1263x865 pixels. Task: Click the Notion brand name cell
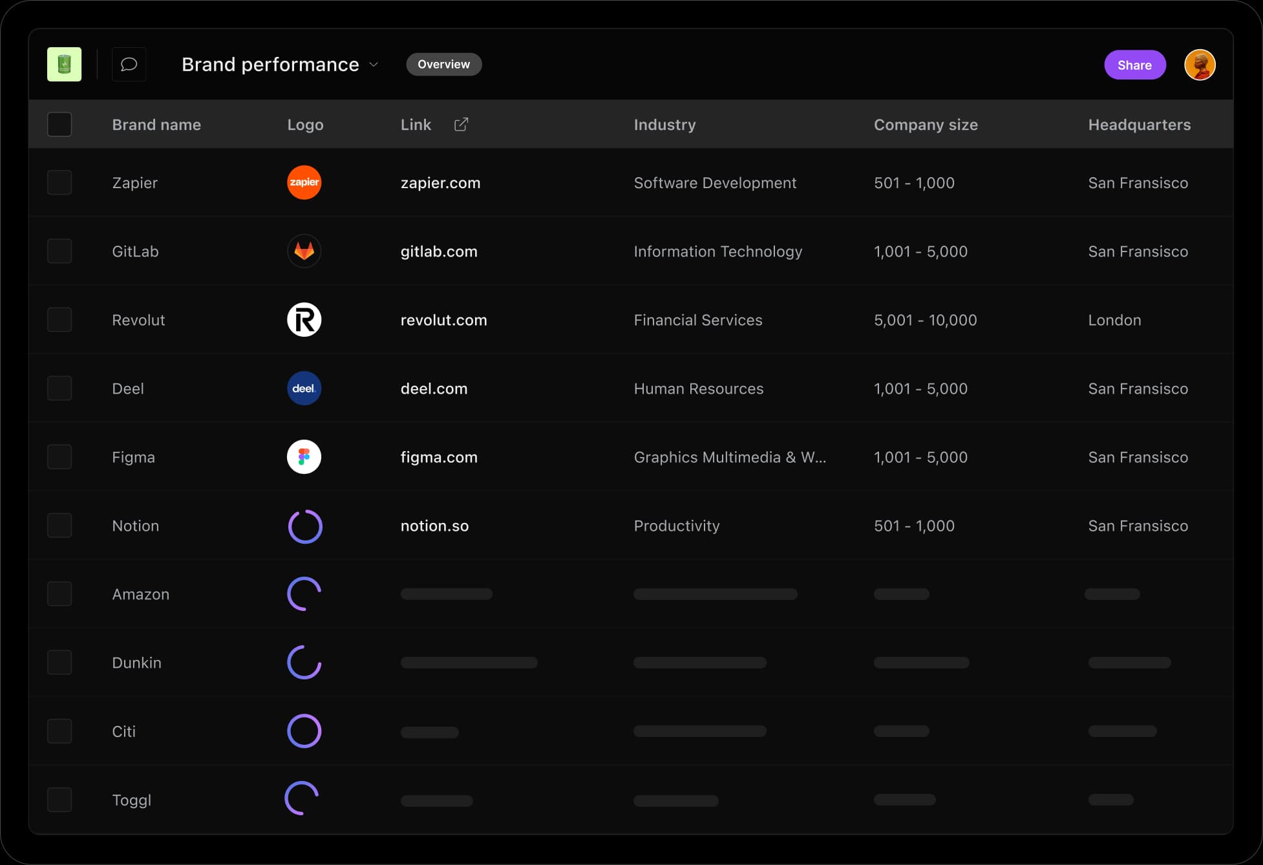pyautogui.click(x=135, y=526)
